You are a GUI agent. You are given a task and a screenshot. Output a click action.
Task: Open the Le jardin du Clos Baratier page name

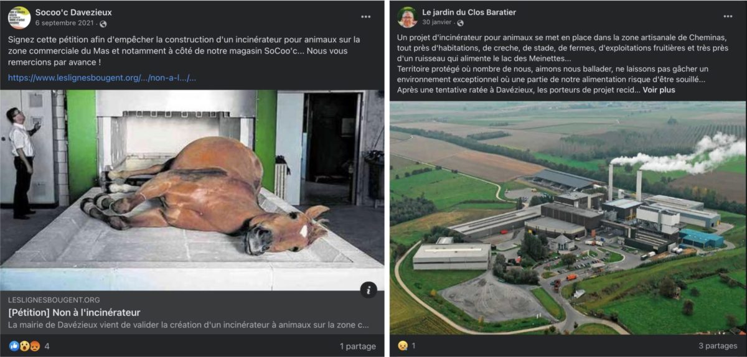tap(469, 12)
